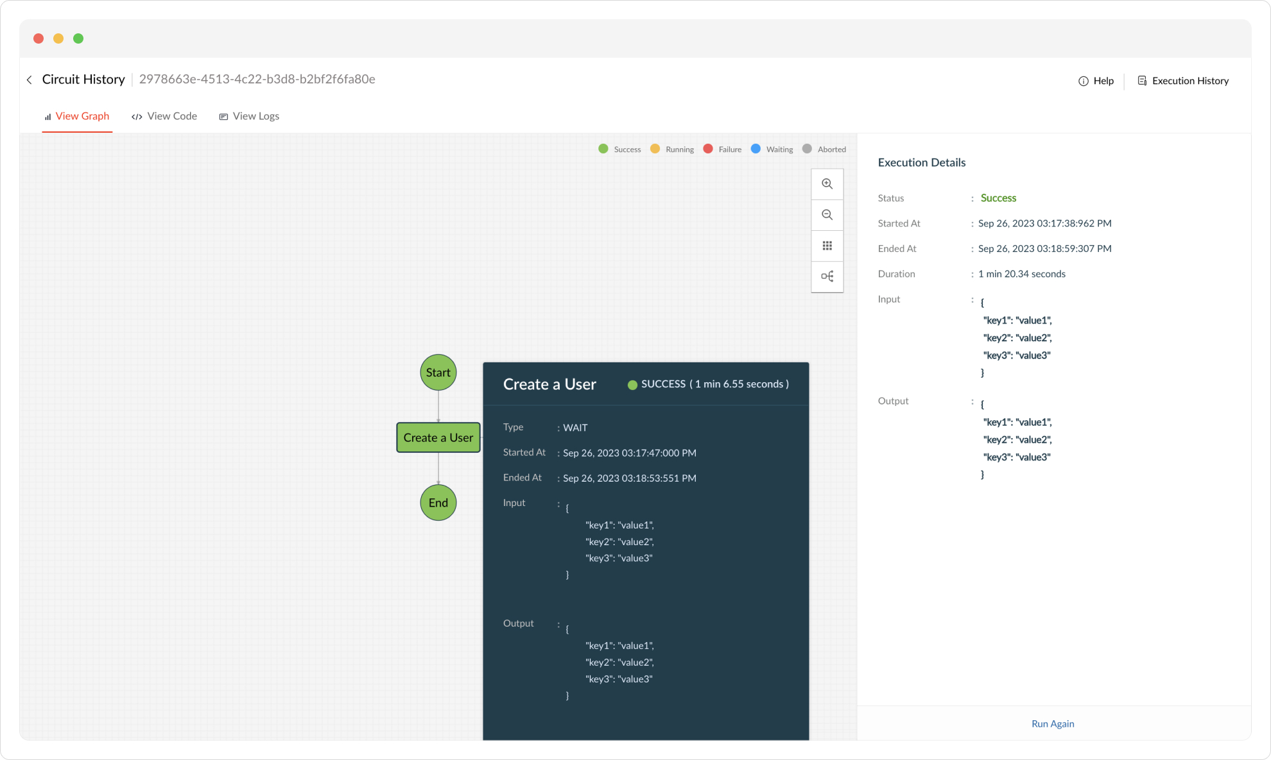Click the graph layout icon

coord(827,276)
